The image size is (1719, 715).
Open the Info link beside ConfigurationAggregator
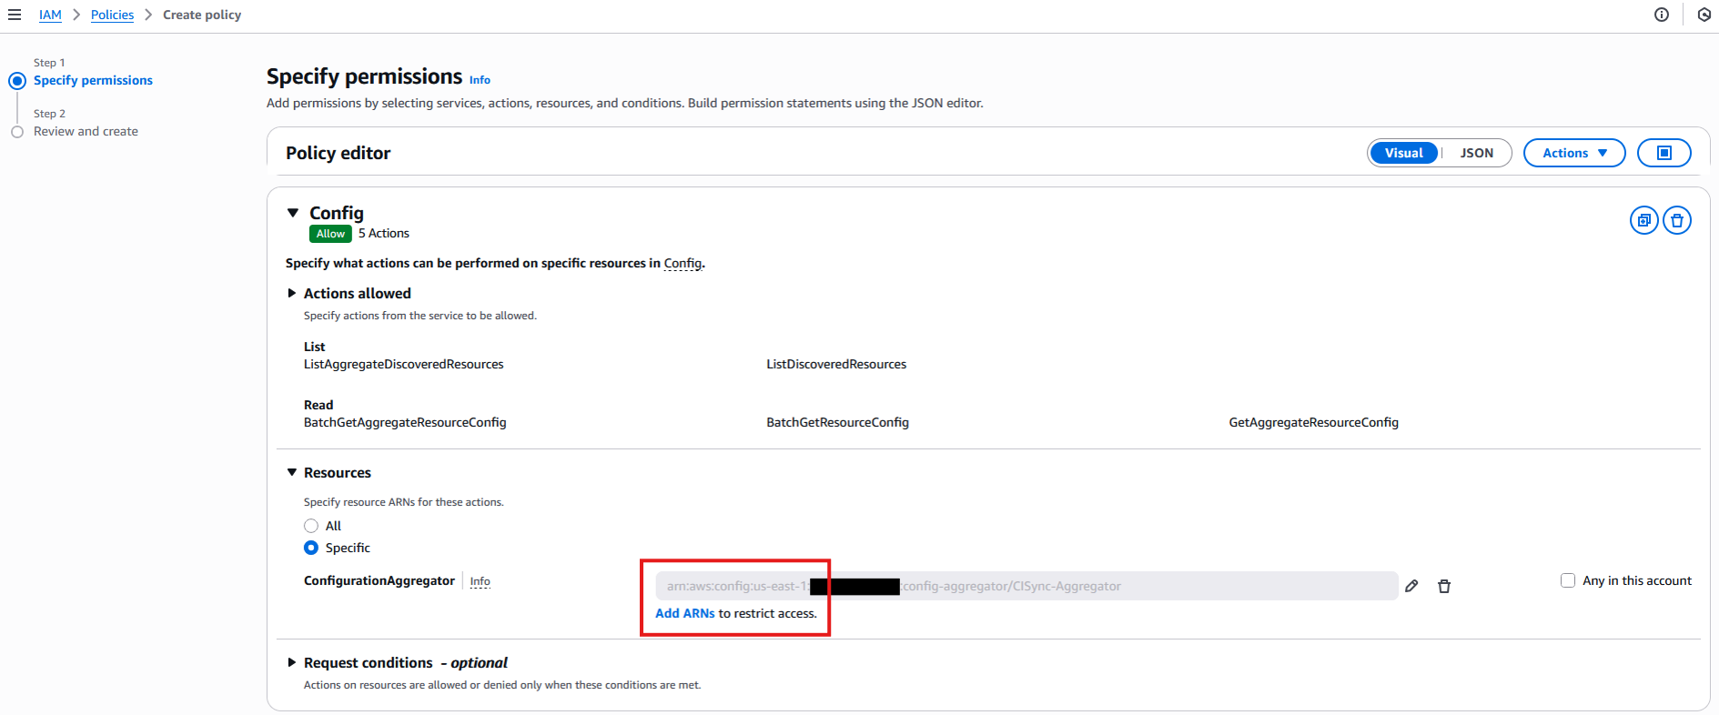point(480,581)
